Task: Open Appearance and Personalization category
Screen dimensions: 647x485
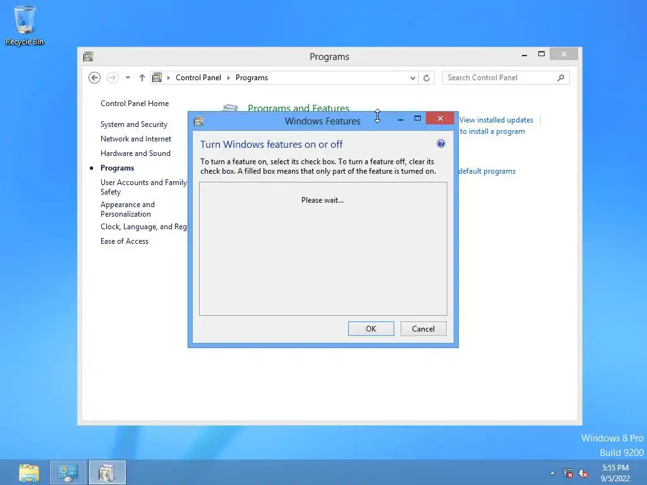Action: point(128,209)
